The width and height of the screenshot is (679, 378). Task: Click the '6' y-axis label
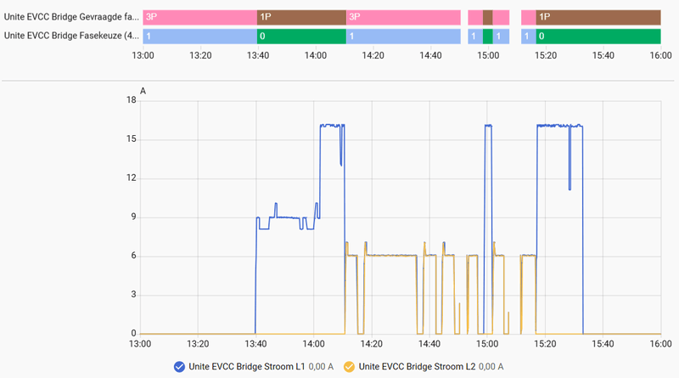(x=133, y=256)
